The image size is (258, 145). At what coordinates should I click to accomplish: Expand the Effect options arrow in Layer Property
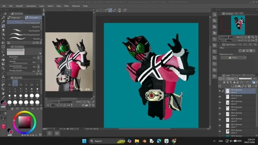254,51
